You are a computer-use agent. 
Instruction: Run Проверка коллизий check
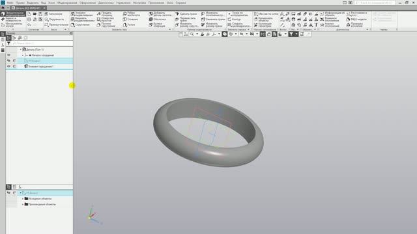[x=354, y=25]
